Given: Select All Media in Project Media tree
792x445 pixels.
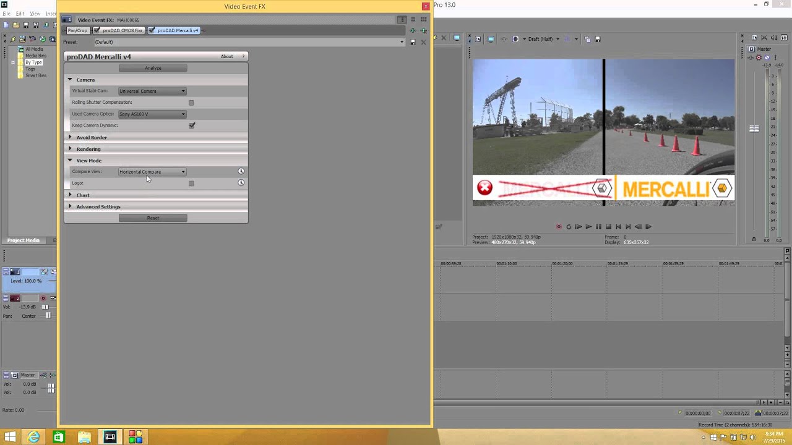Looking at the screenshot, I should click(x=34, y=49).
